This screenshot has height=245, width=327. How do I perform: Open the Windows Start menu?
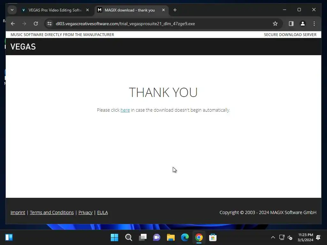pyautogui.click(x=115, y=237)
